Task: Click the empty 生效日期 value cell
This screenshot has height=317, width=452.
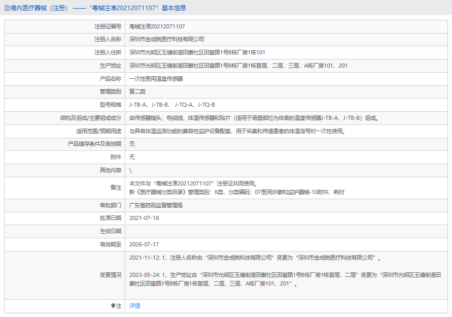Action: (x=286, y=231)
